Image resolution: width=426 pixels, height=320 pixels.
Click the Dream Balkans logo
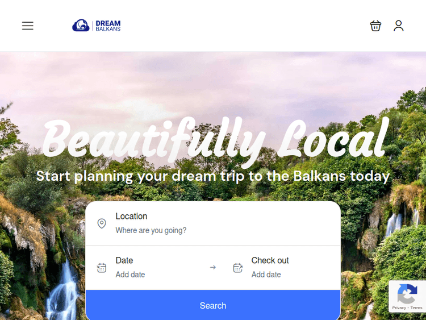click(x=97, y=26)
